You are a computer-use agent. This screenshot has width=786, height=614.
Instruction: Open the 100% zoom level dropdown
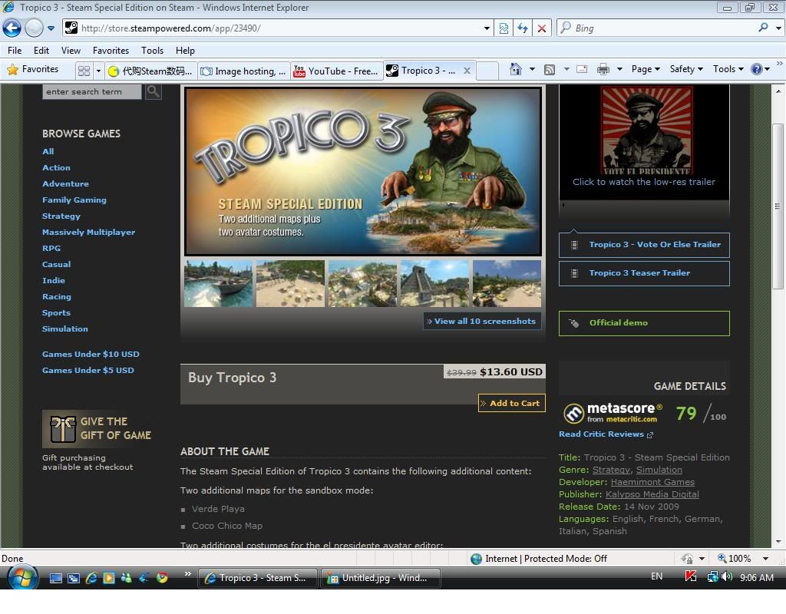[765, 559]
